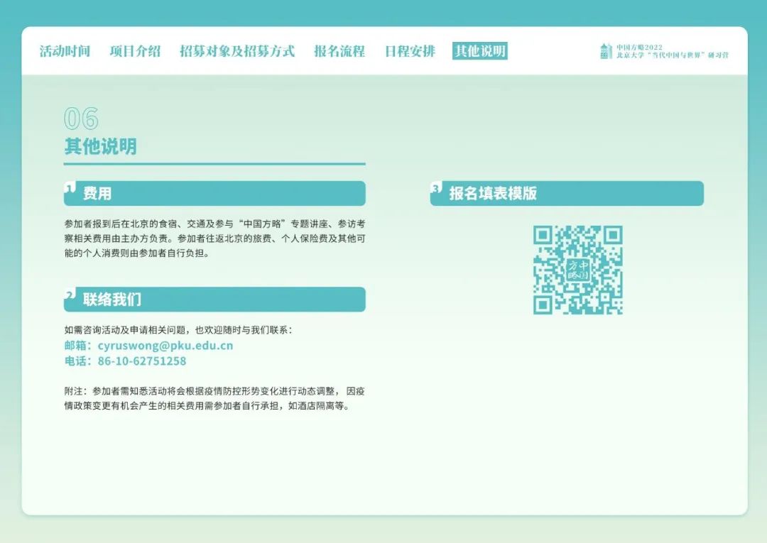Click number badge 3 beside 报名填表模版
The height and width of the screenshot is (543, 767).
(436, 187)
